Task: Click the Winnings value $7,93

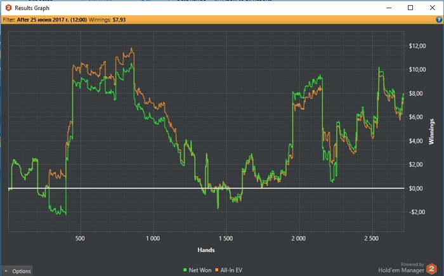Action: point(119,20)
